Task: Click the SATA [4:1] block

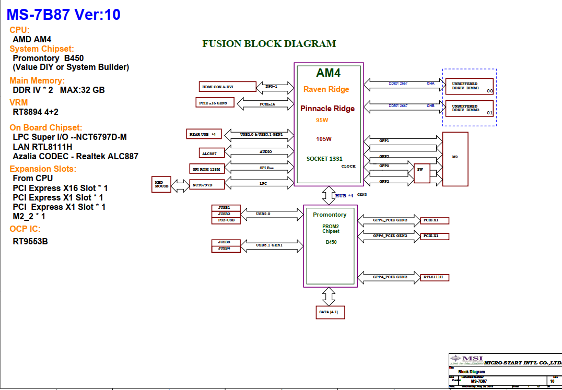Action: coord(330,312)
